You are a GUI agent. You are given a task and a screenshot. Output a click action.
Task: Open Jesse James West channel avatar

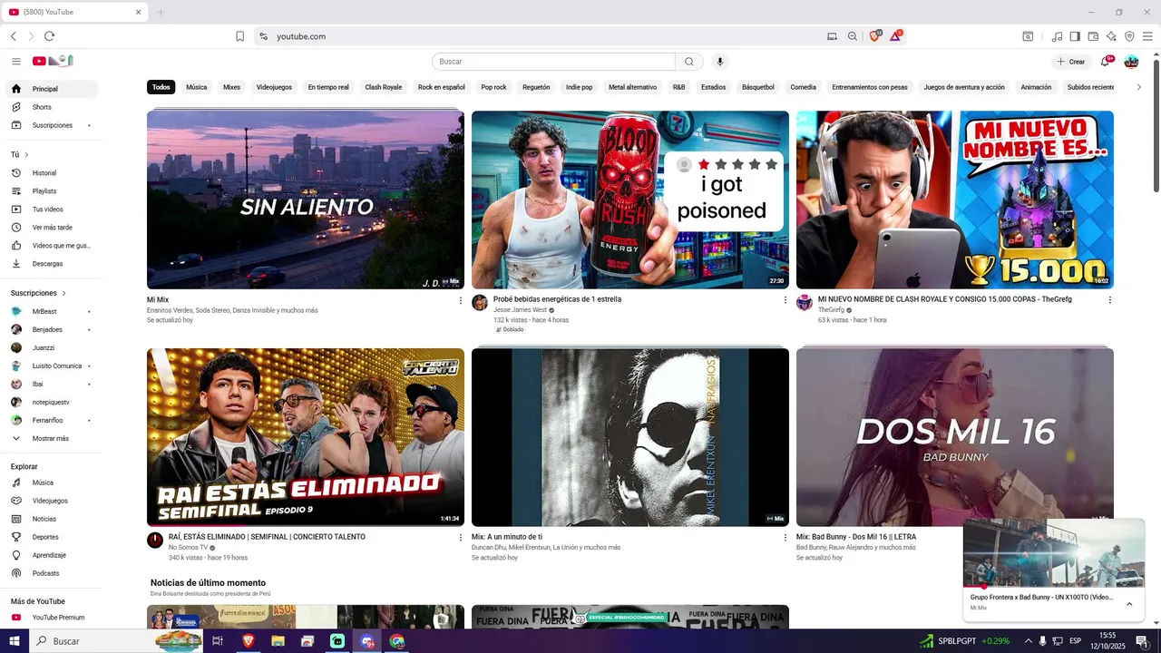(480, 303)
